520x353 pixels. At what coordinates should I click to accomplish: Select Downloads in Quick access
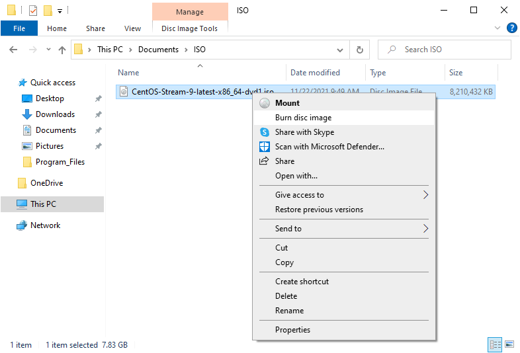coord(55,114)
